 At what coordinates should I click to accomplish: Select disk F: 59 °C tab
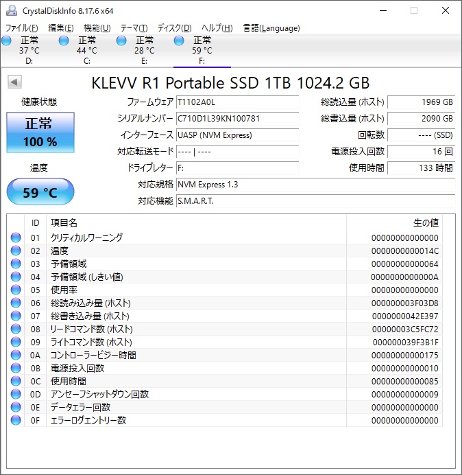[202, 50]
